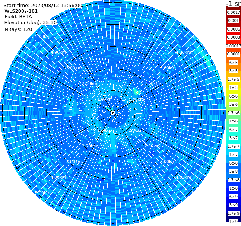Select the 3e-9 colorbar label
The width and height of the screenshot is (241, 226).
(x=234, y=205)
